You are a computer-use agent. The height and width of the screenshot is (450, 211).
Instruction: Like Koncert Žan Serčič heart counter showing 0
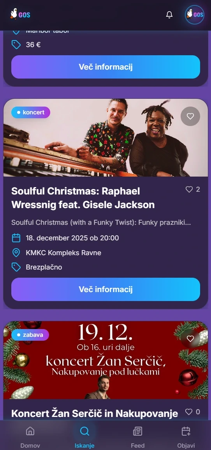[x=193, y=412]
